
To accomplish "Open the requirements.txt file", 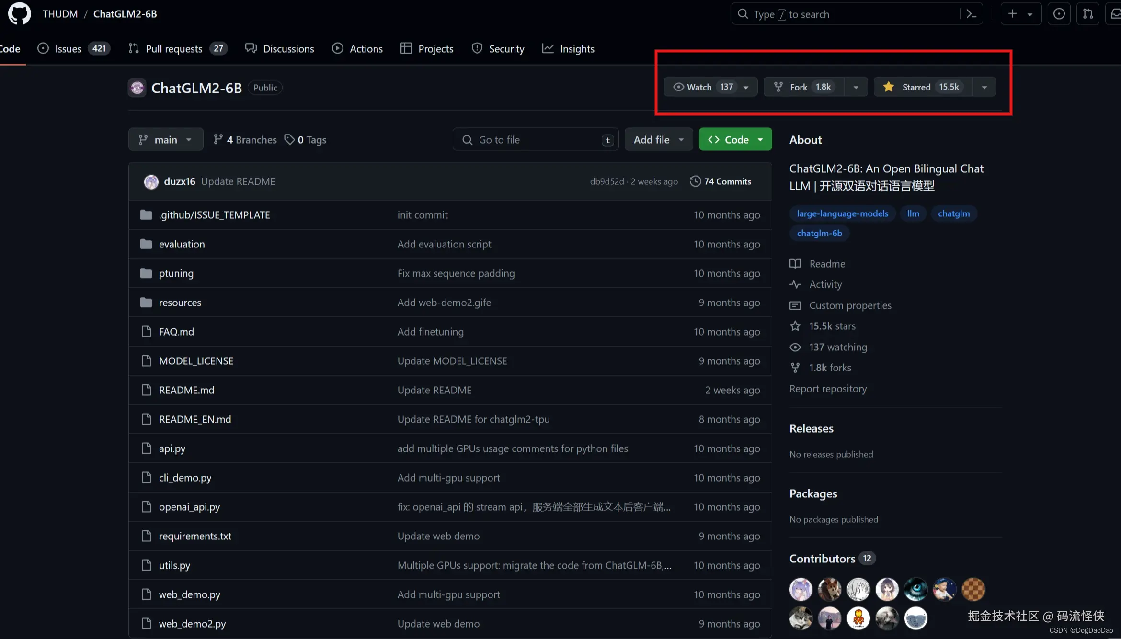I will coord(195,536).
